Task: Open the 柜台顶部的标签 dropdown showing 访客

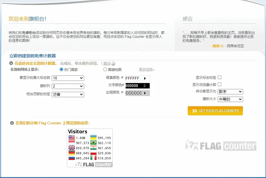Action: pos(68,94)
